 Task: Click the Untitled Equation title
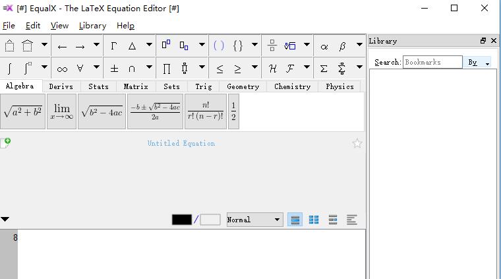(x=181, y=143)
